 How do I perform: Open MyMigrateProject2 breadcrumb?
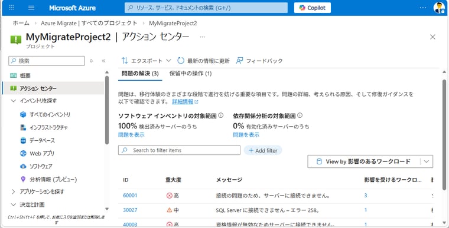pos(173,23)
